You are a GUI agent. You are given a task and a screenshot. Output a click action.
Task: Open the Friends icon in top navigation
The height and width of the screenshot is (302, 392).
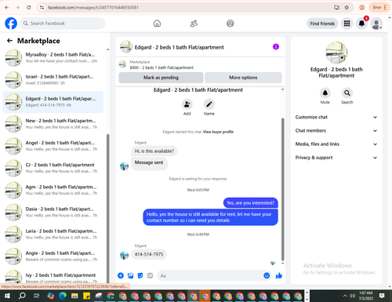194,24
